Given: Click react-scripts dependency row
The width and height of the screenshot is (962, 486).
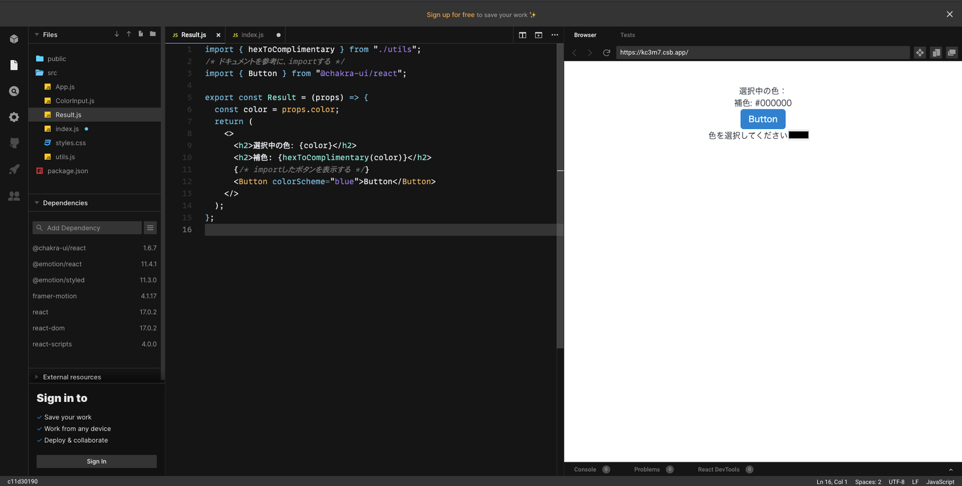Looking at the screenshot, I should (x=94, y=344).
